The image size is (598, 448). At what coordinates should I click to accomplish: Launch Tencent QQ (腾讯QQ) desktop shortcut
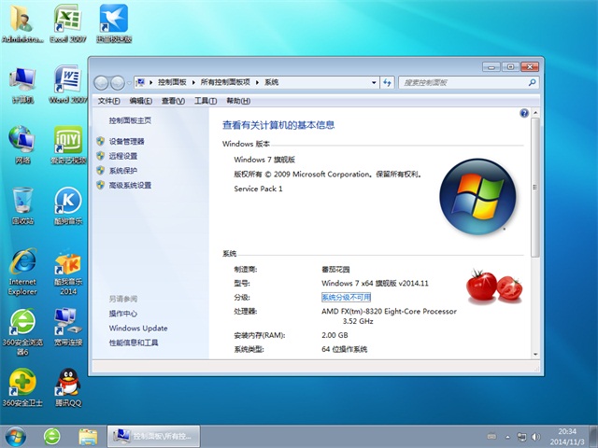[x=68, y=387]
